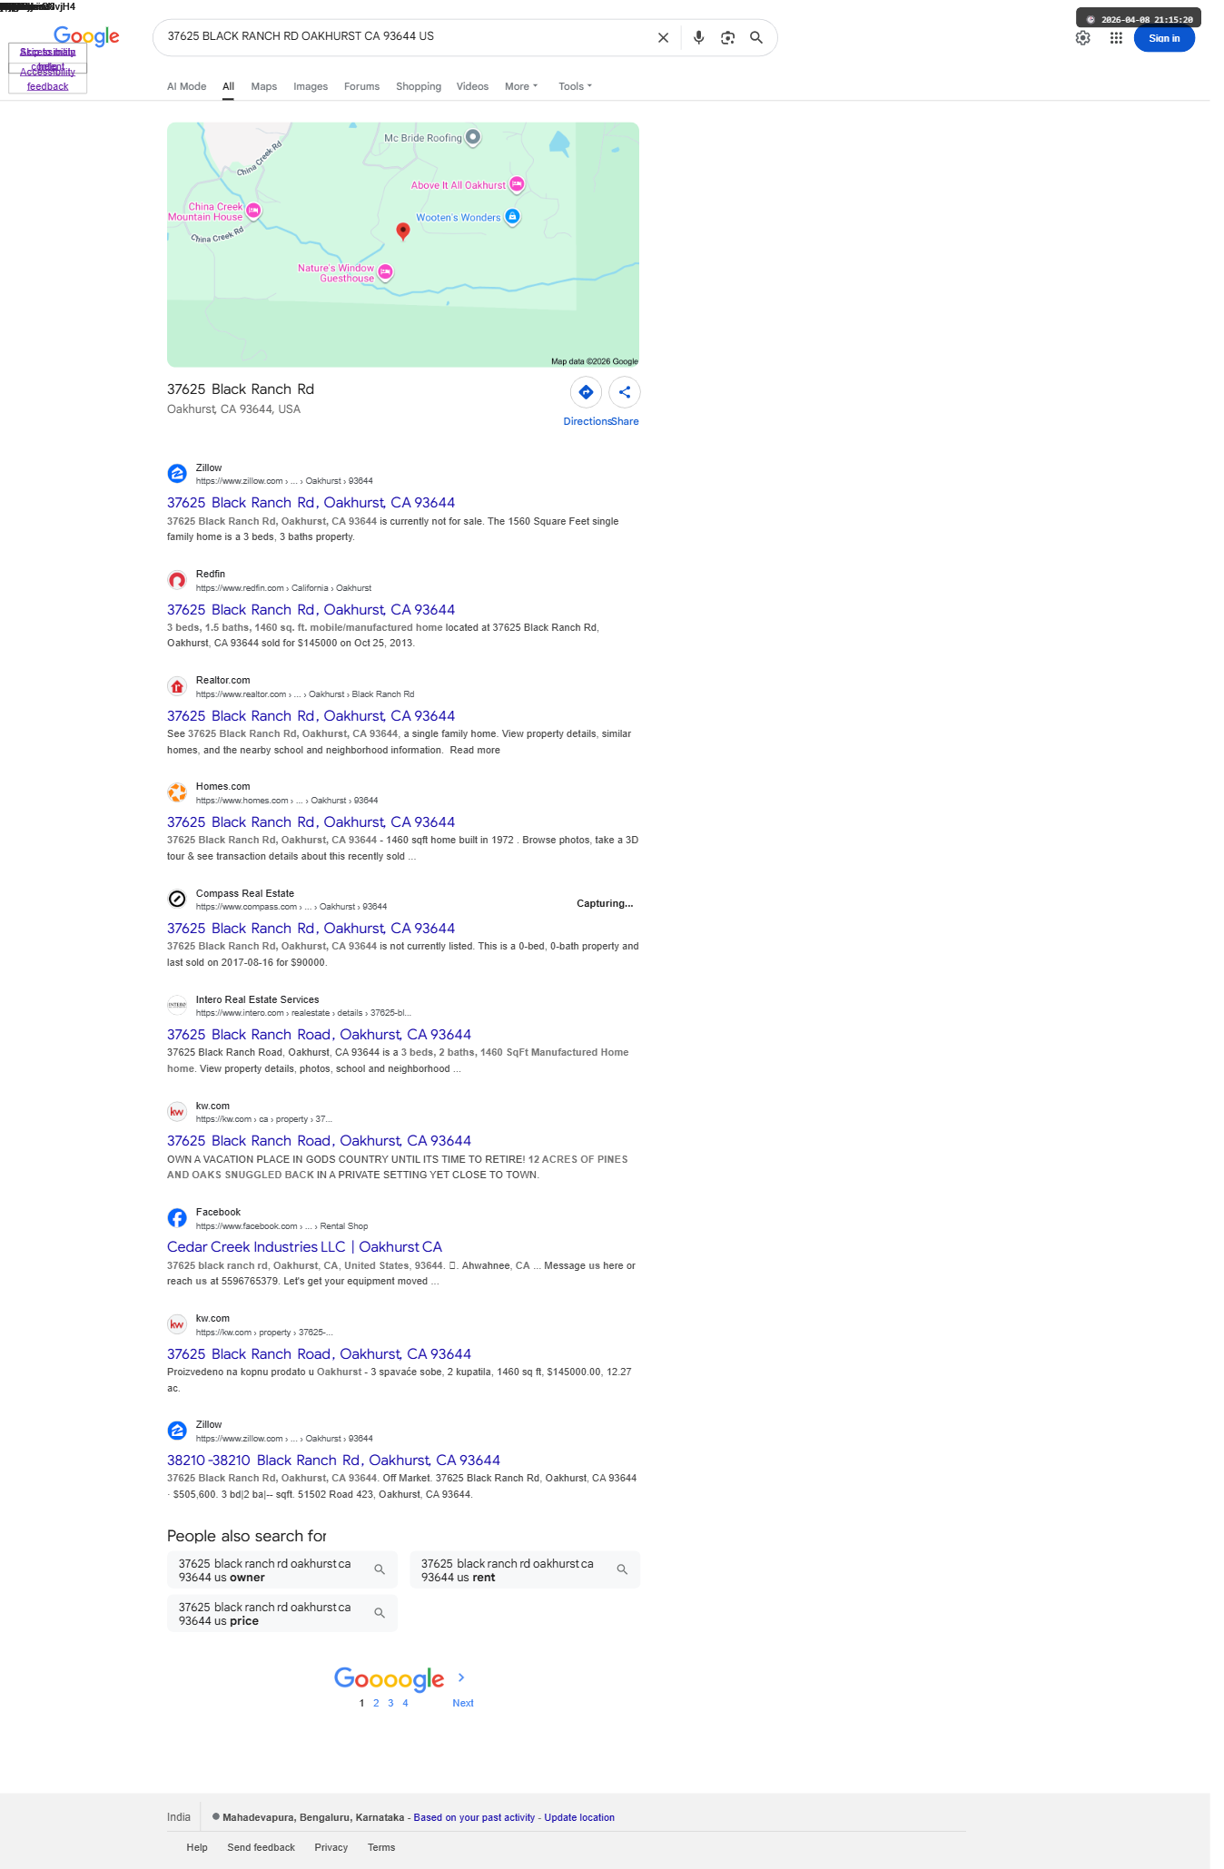
Task: Open the Privacy footer link
Action: coord(331,1847)
